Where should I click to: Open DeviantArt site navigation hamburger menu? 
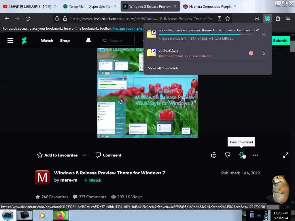coord(10,41)
